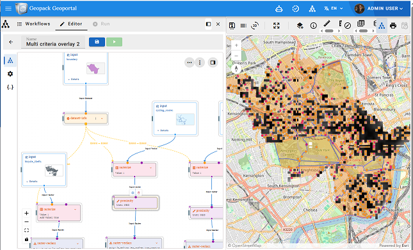Image resolution: width=413 pixels, height=250 pixels.
Task: Click the scrollbar under the table tool
Action: [363, 31]
